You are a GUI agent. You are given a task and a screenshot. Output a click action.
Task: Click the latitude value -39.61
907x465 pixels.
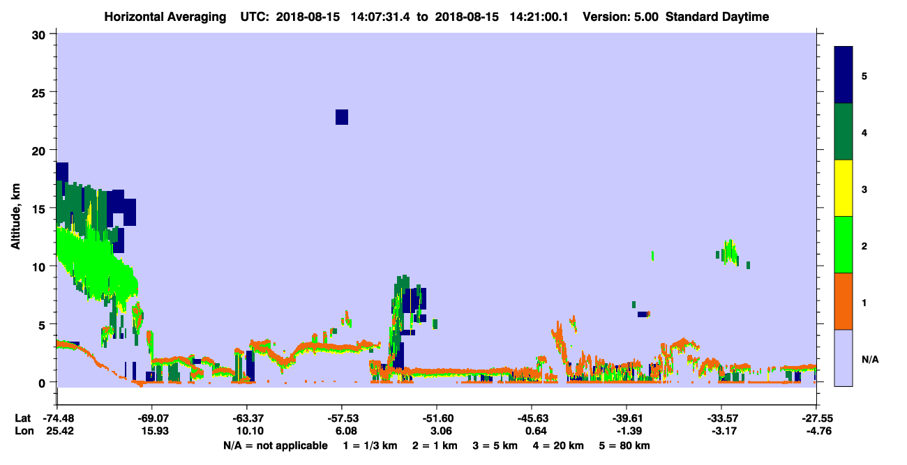point(627,419)
